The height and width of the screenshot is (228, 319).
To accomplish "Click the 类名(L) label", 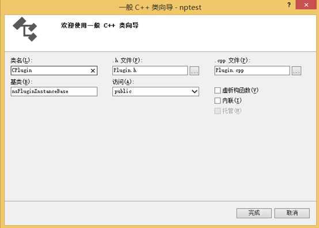I will (x=21, y=60).
